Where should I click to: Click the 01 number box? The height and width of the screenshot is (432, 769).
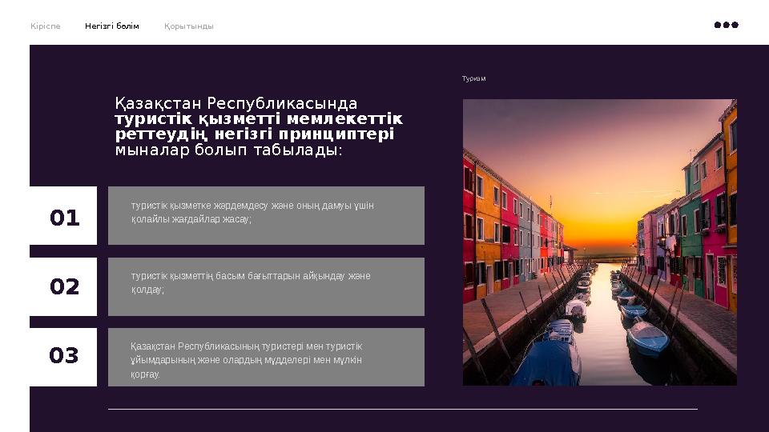pyautogui.click(x=63, y=215)
